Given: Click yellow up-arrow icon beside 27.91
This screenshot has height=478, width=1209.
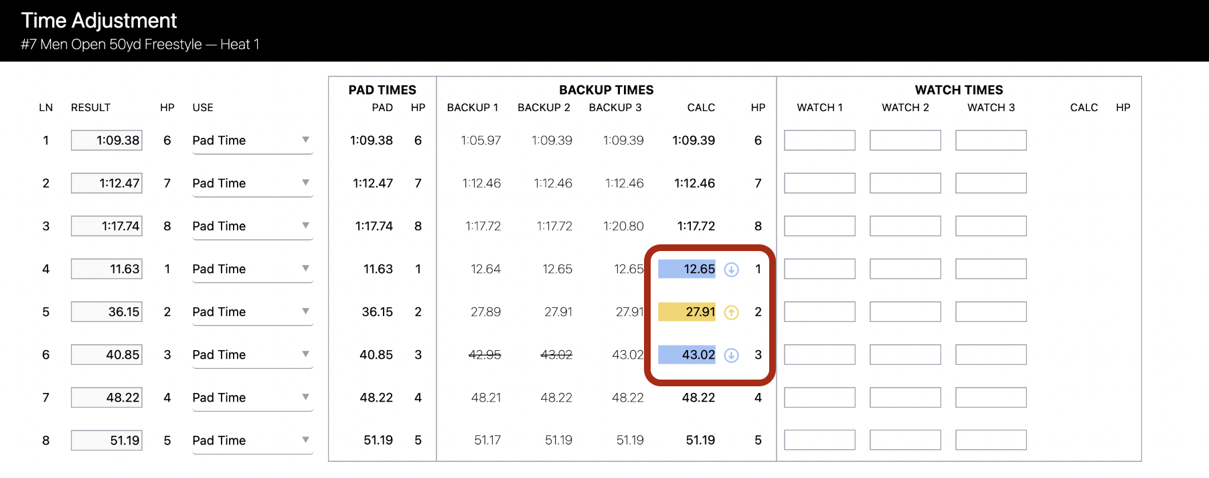Looking at the screenshot, I should (732, 312).
